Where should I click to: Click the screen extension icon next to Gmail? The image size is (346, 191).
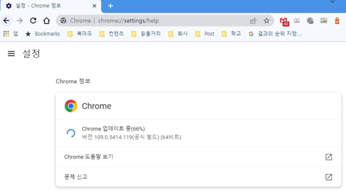click(x=297, y=21)
